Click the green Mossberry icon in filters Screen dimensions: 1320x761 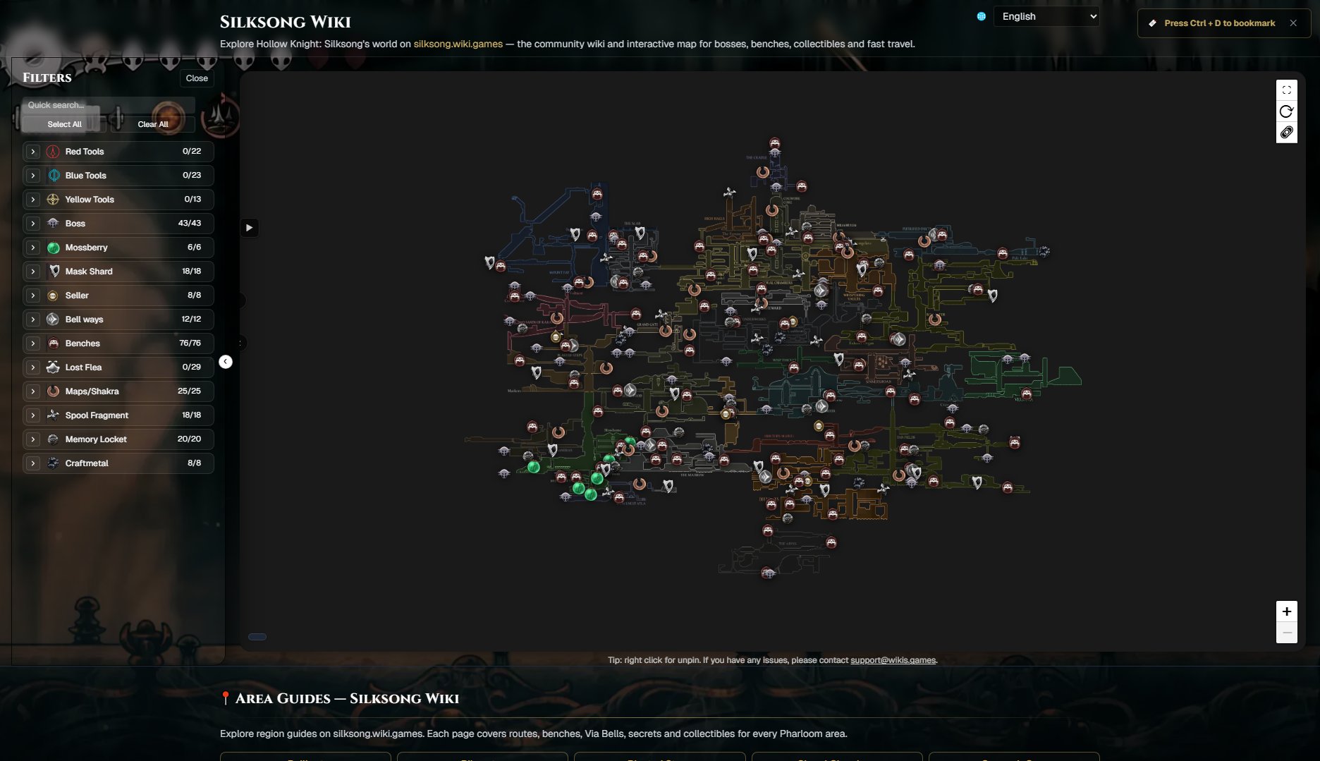coord(53,248)
